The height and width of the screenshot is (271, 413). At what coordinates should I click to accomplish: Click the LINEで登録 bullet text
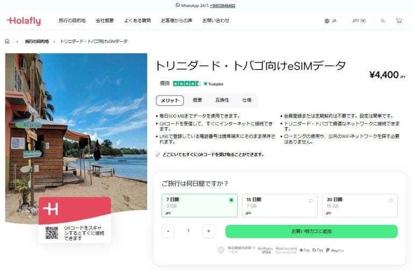[217, 139]
